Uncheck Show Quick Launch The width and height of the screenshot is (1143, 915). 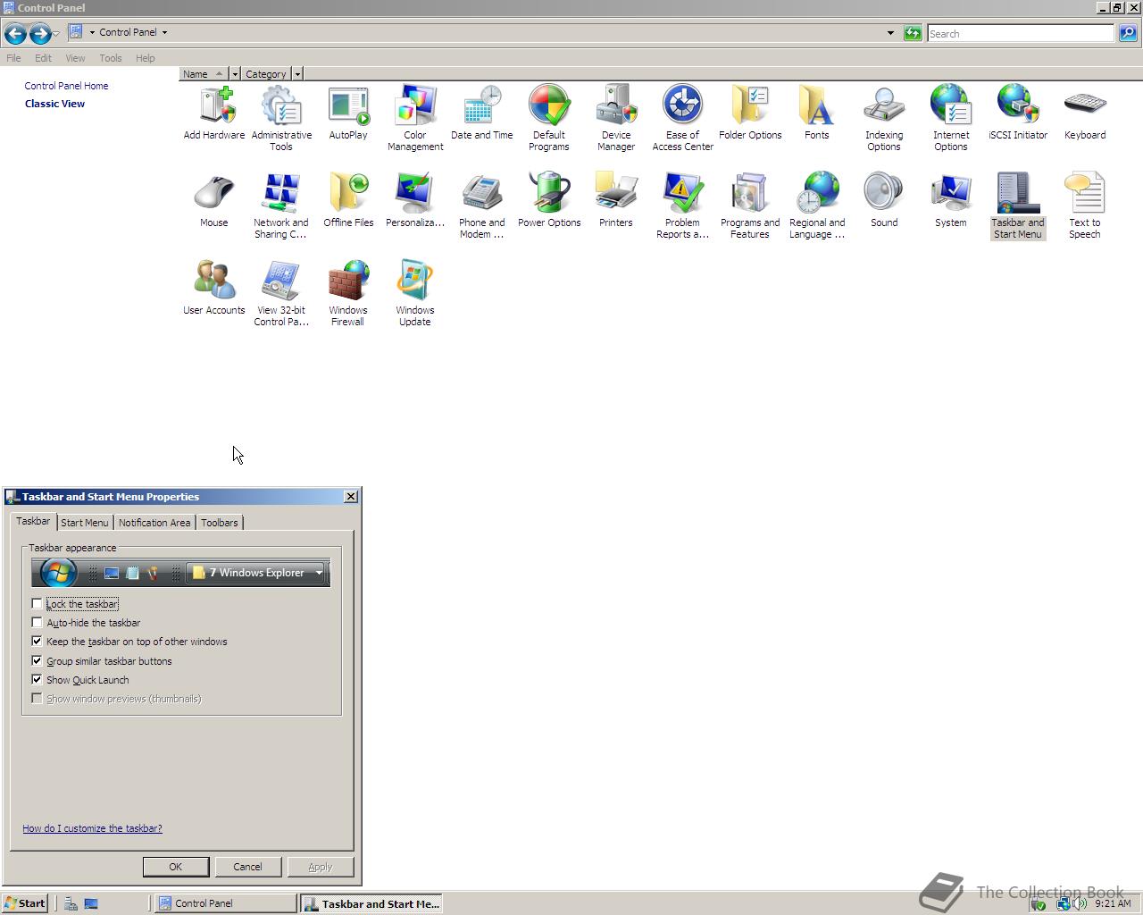(37, 680)
